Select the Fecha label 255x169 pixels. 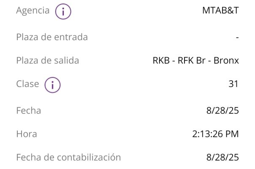28,111
